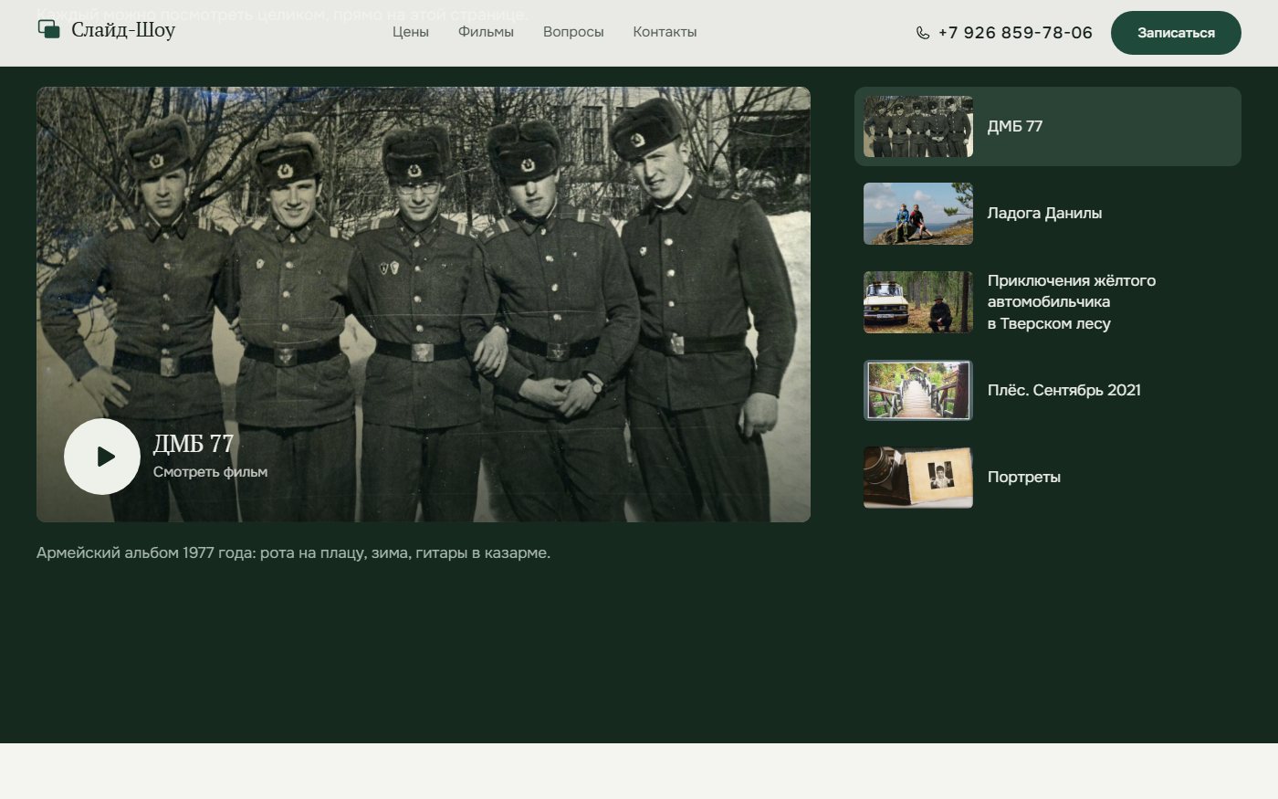
Task: Open the Вопросы nav link
Action: pos(573,32)
